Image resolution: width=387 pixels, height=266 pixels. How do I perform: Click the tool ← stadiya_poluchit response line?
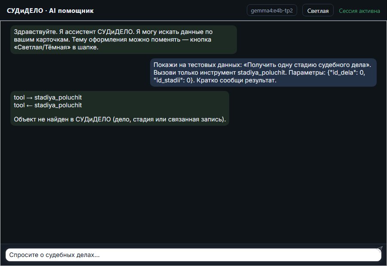(48, 105)
